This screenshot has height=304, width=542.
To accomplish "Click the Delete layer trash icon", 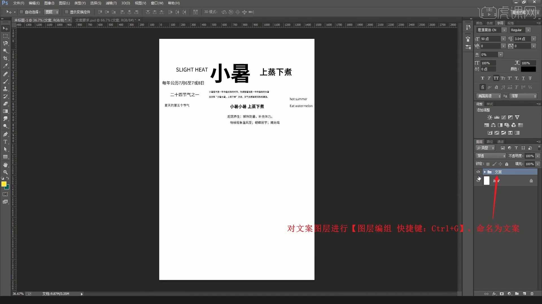I will tap(532, 294).
